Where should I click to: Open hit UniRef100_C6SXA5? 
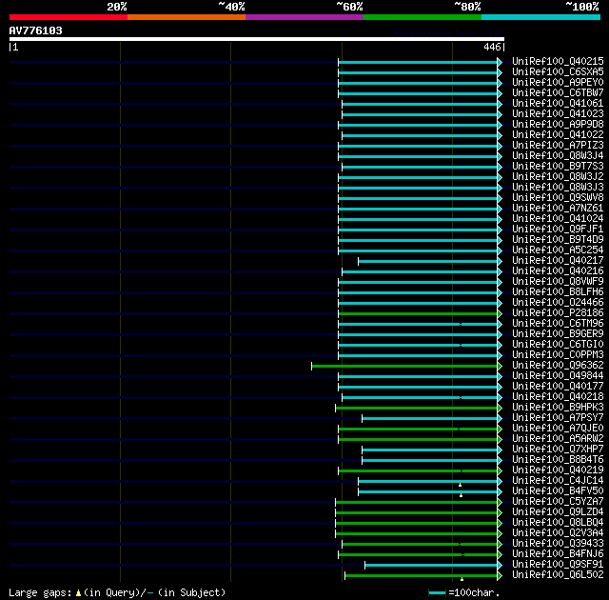[x=558, y=71]
